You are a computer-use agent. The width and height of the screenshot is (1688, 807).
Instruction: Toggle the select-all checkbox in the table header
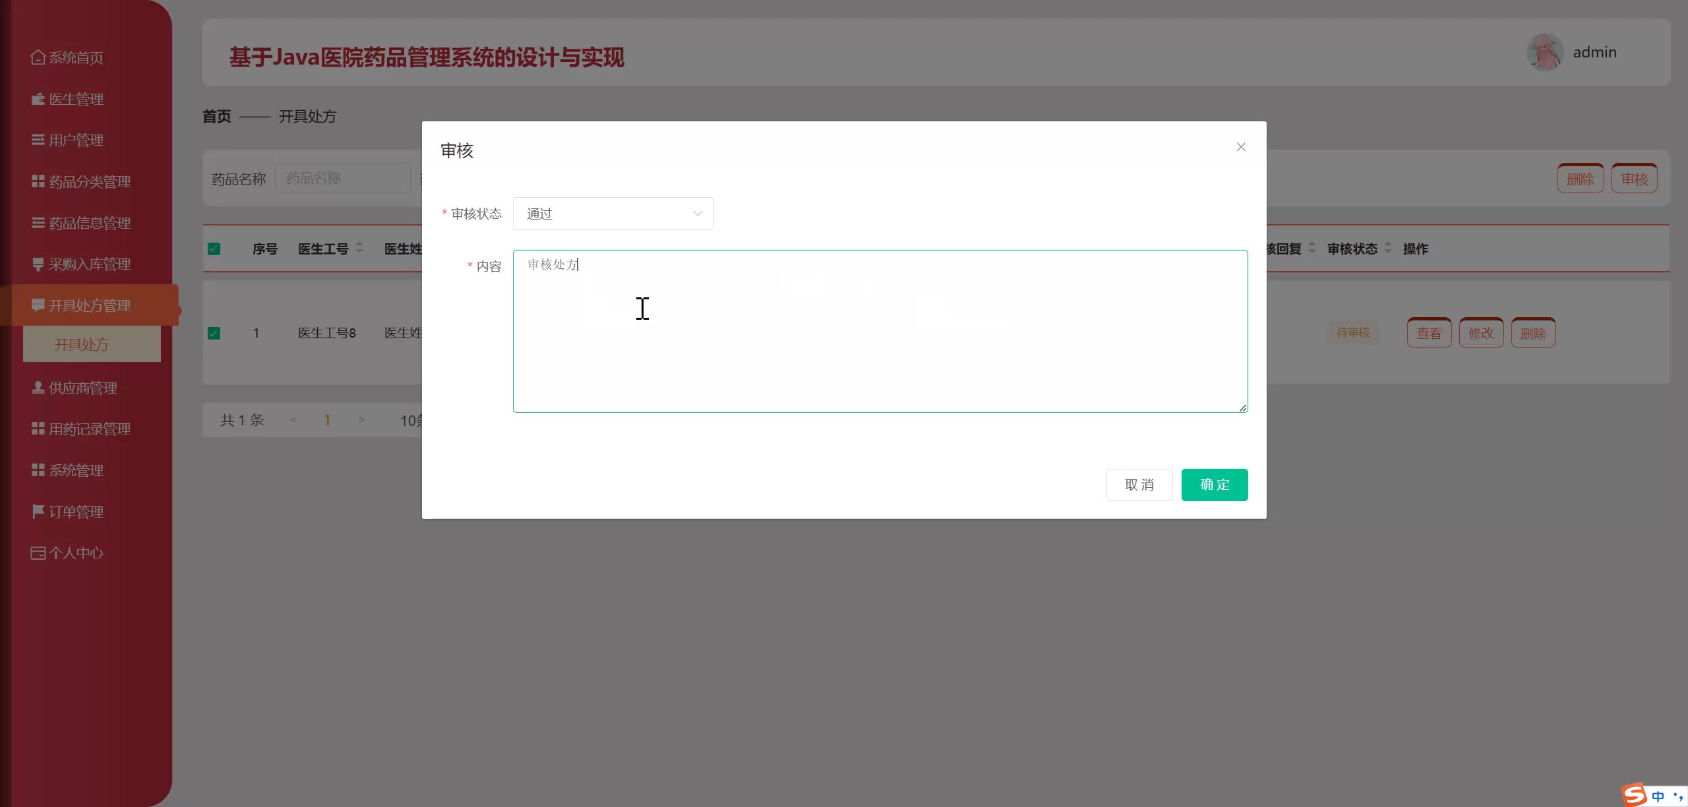(x=214, y=249)
